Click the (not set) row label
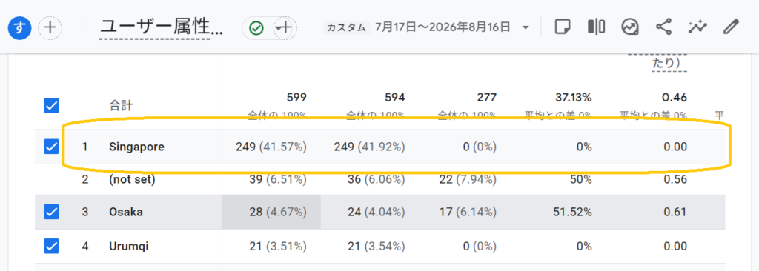This screenshot has height=271, width=759. tap(132, 180)
